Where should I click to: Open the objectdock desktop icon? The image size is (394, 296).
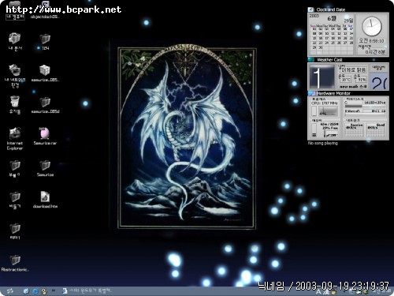[x=45, y=9]
